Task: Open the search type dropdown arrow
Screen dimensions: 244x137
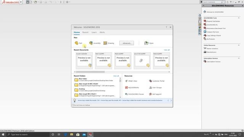Action: coord(225,2)
